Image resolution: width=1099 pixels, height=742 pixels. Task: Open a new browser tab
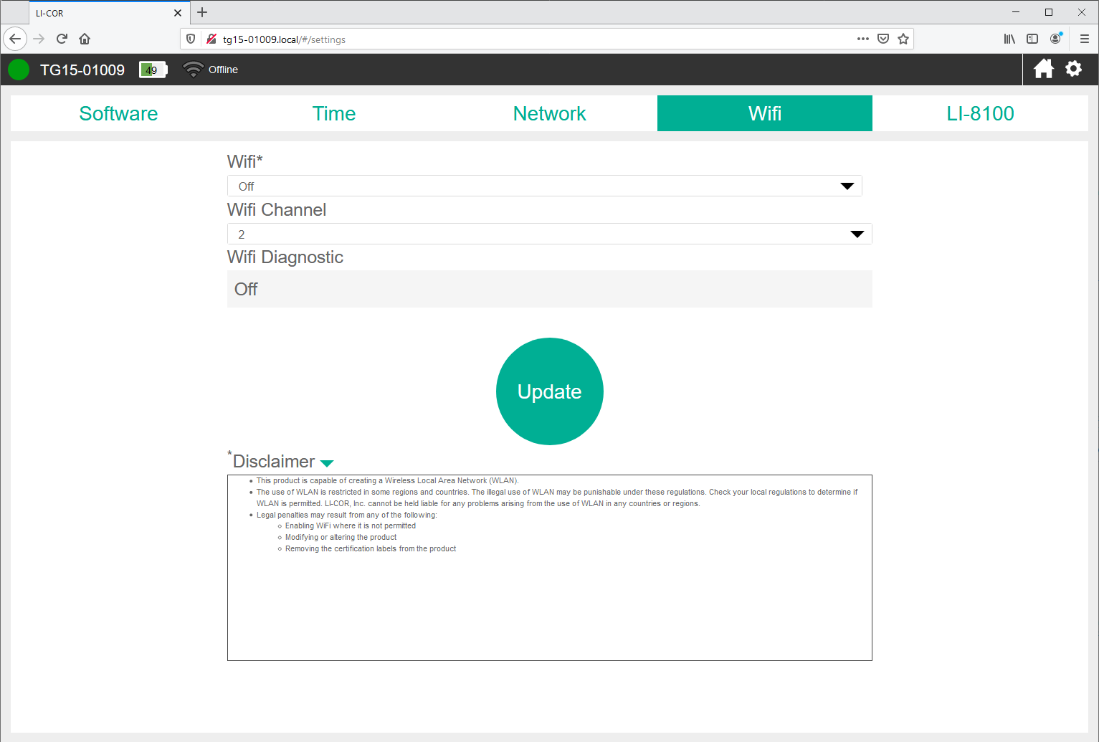pos(202,12)
